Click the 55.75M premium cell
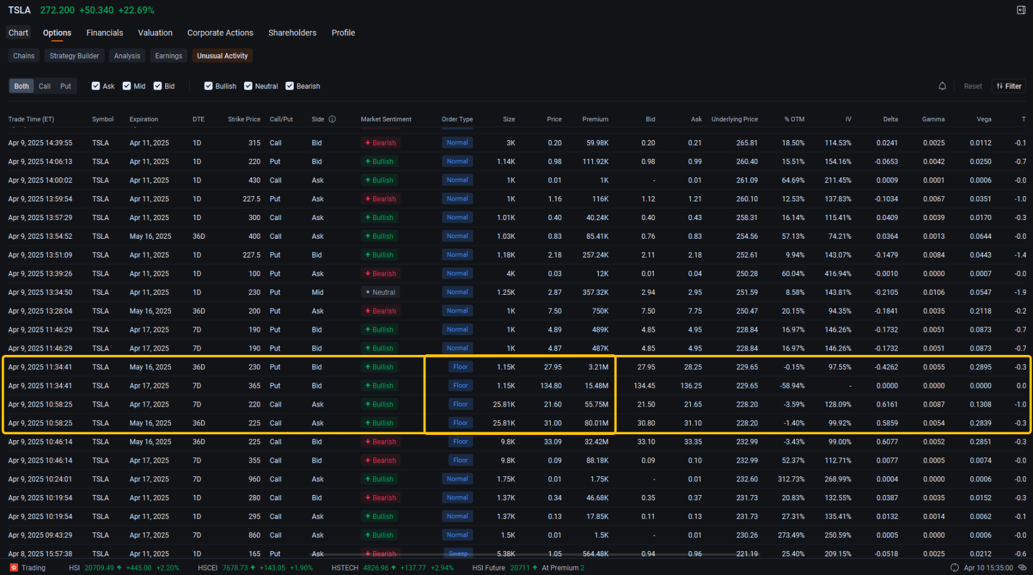The height and width of the screenshot is (575, 1033). 597,405
